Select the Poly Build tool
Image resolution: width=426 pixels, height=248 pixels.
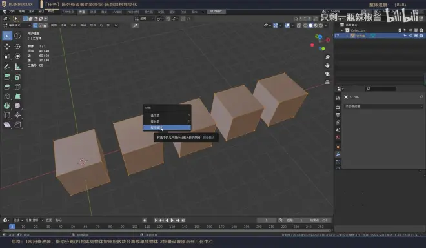17,96
